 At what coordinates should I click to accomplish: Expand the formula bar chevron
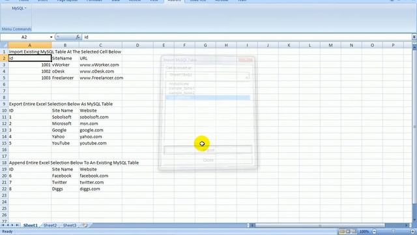[x=414, y=37]
